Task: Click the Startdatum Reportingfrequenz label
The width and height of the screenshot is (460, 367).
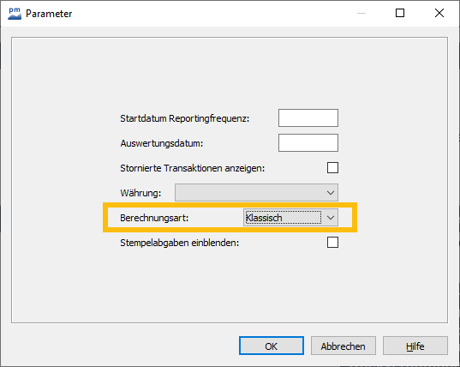Action: click(x=185, y=118)
